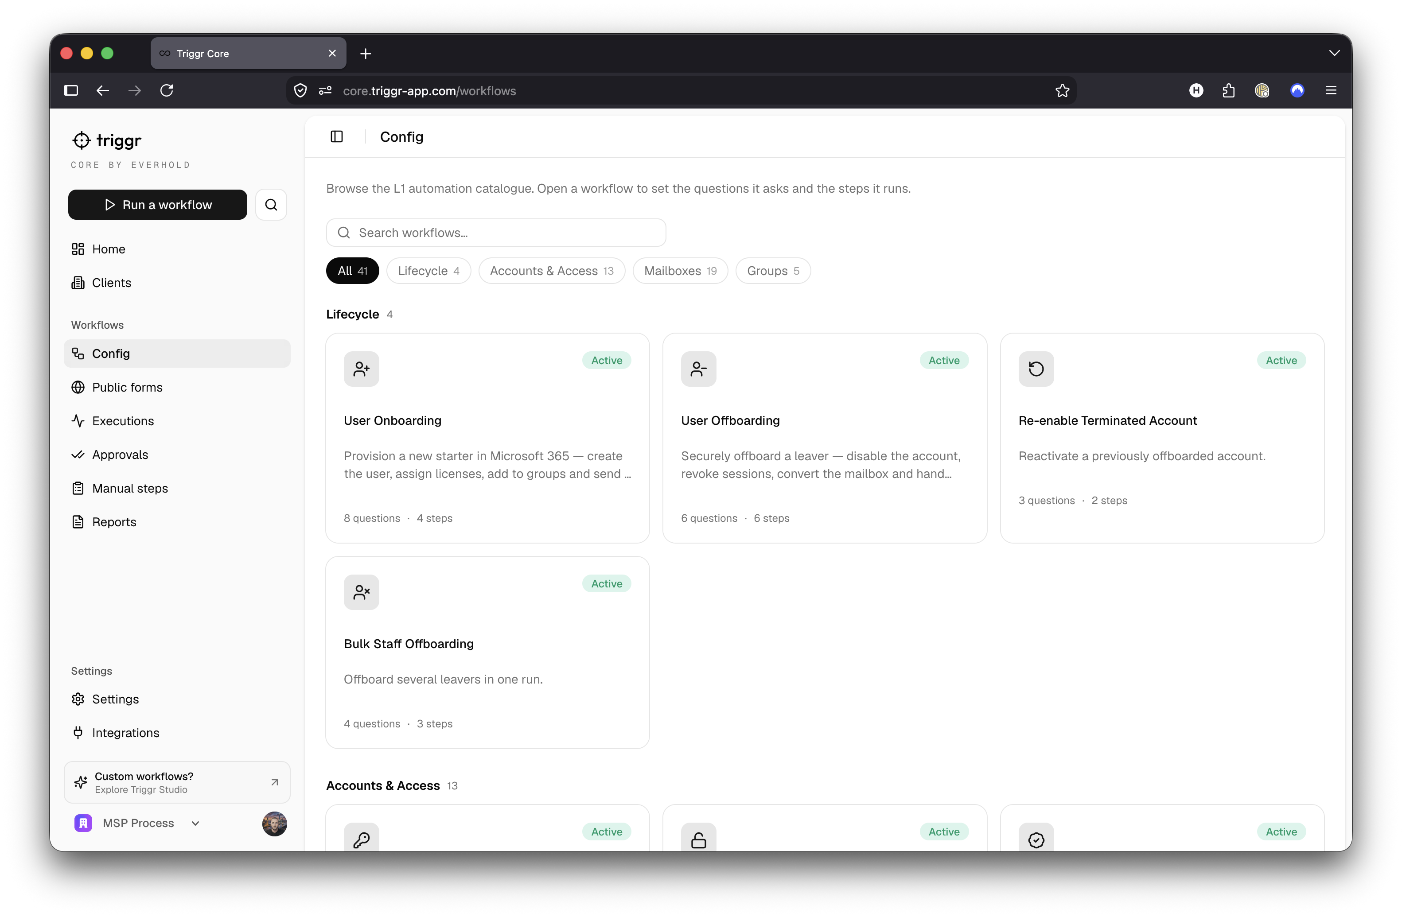Open Manual steps page

(x=177, y=488)
